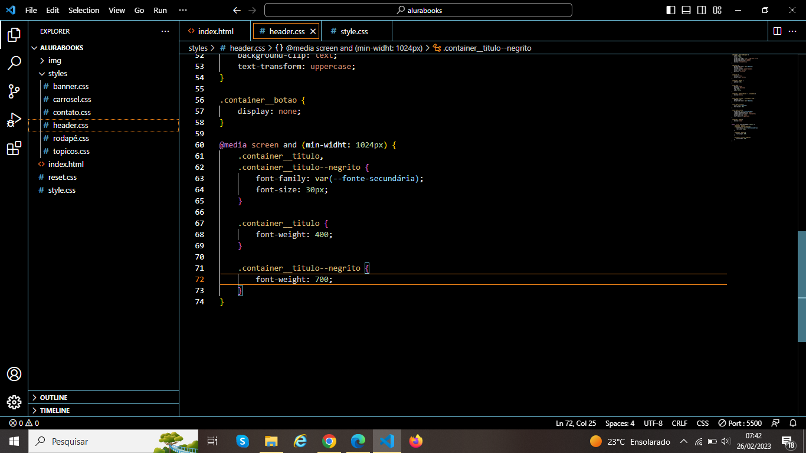Change file encoding UTF-8
Viewport: 806px width, 453px height.
pos(653,423)
